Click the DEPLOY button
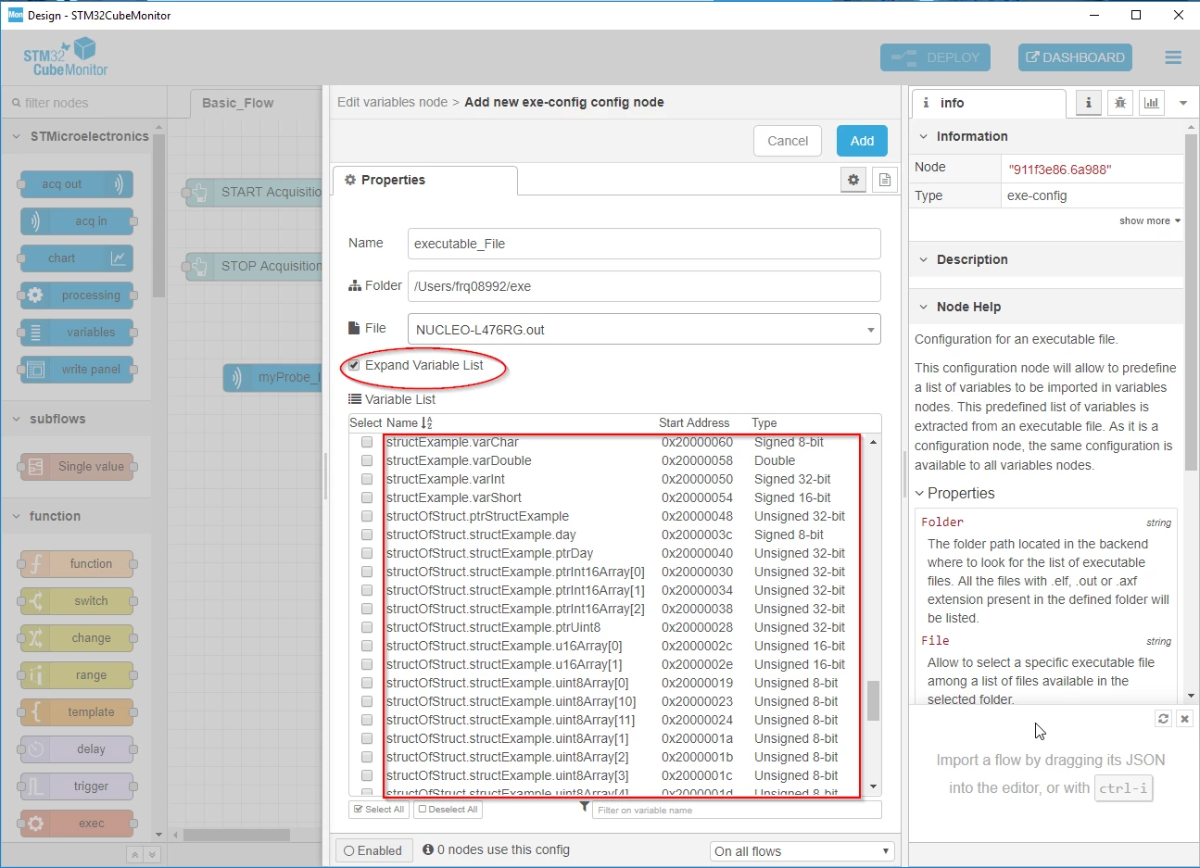Image resolution: width=1200 pixels, height=868 pixels. [x=935, y=57]
